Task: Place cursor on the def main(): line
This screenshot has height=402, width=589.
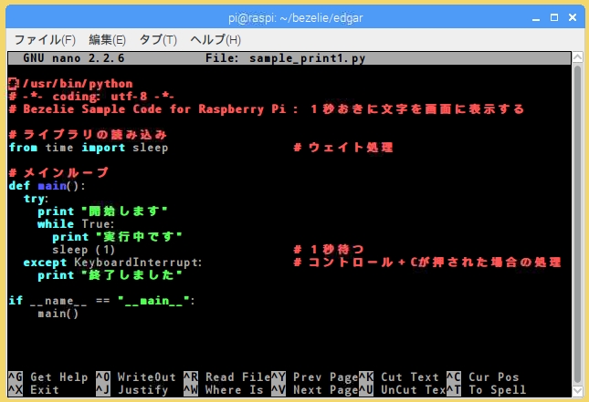Action: click(47, 186)
